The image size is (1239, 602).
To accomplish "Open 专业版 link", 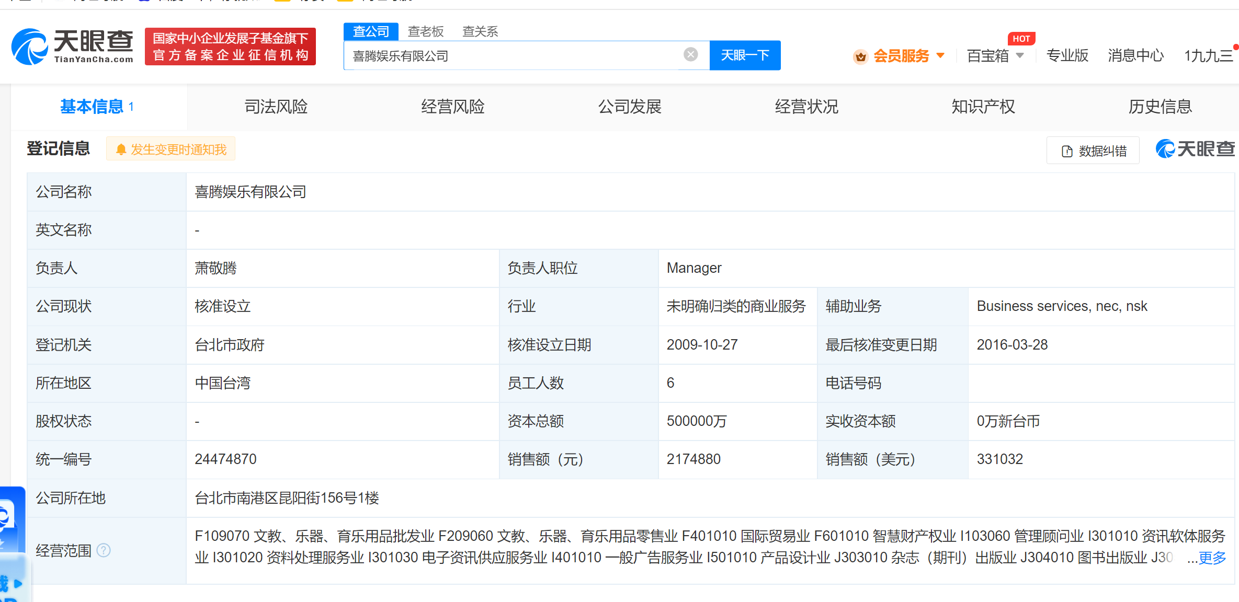I will click(x=1067, y=55).
